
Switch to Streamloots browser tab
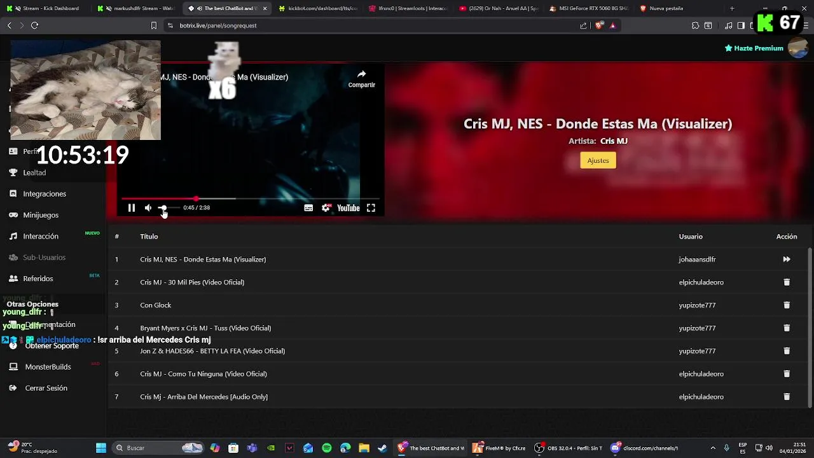tap(409, 8)
